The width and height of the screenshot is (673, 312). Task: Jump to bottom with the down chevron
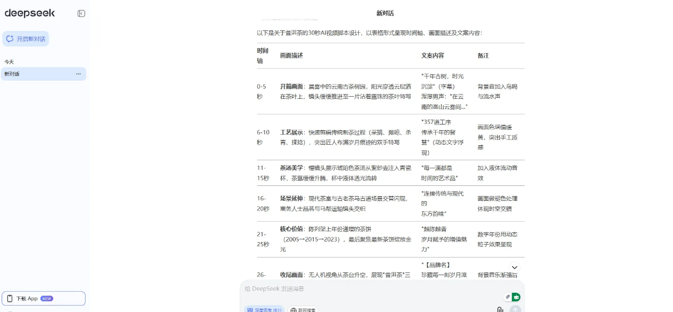(515, 267)
